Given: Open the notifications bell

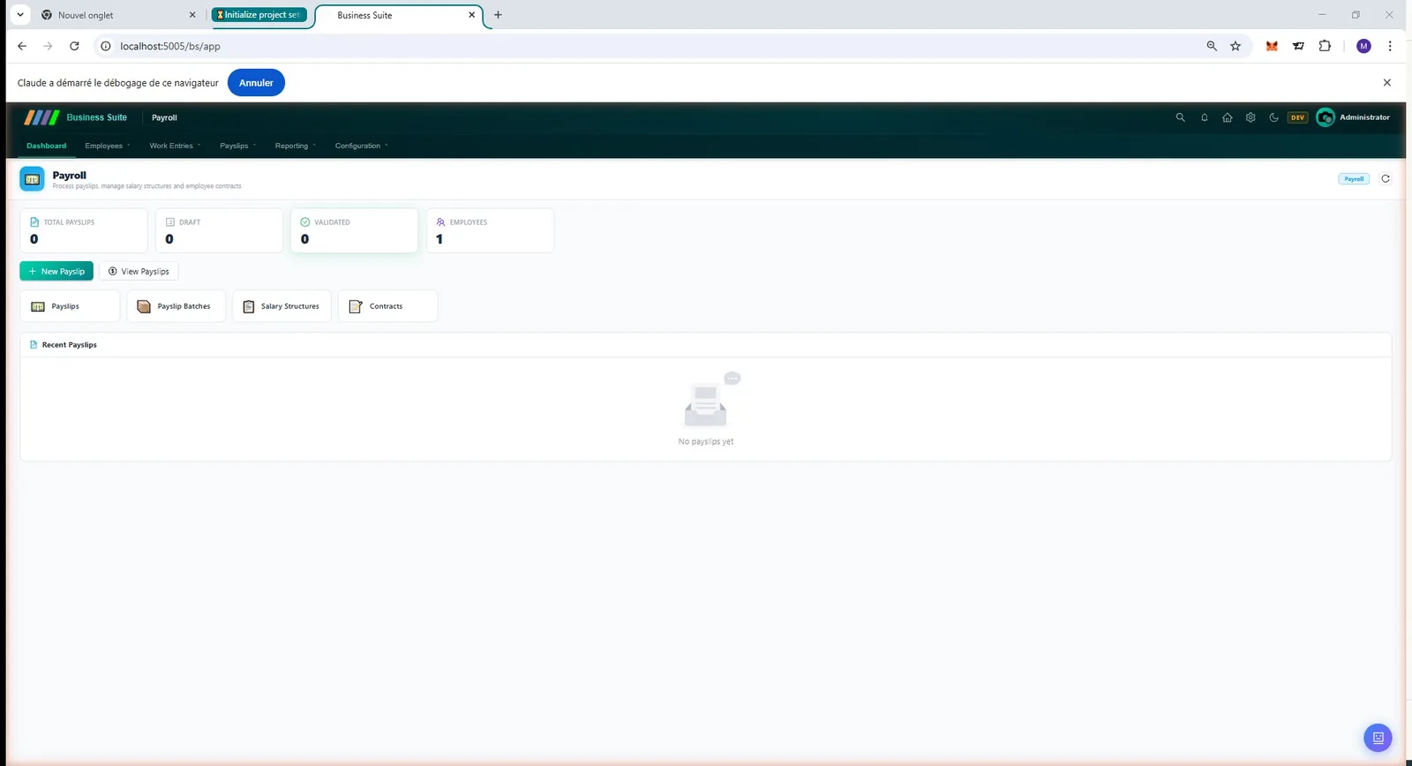Looking at the screenshot, I should coord(1204,117).
